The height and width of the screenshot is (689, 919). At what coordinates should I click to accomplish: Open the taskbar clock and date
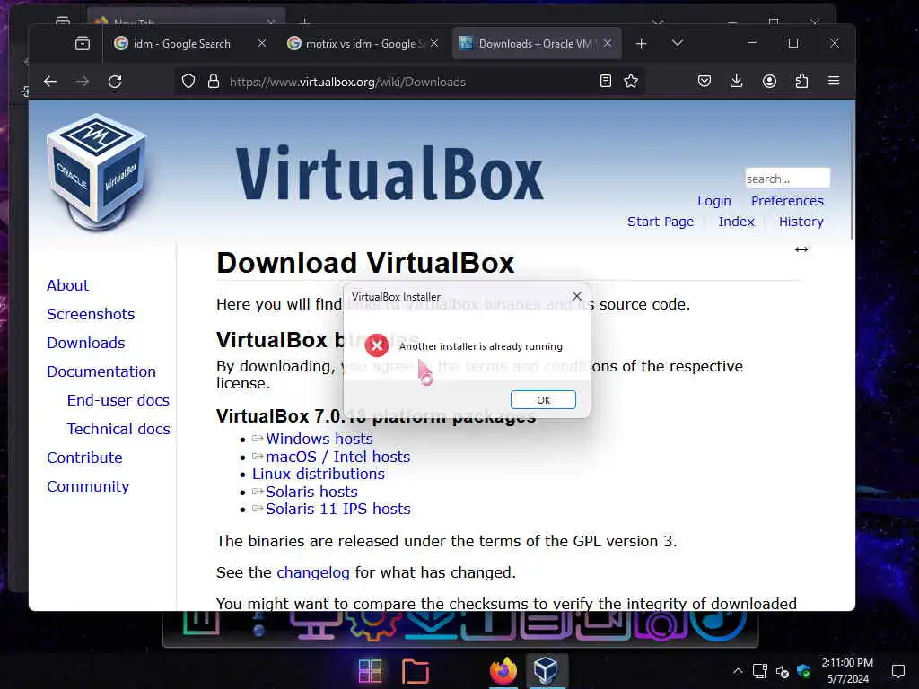847,671
